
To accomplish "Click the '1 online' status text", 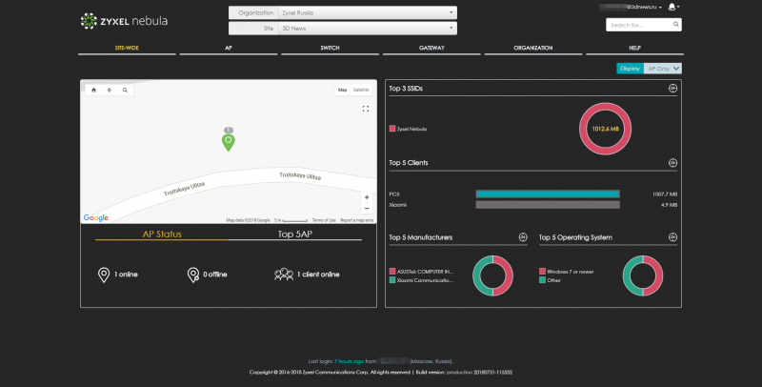I will click(126, 275).
